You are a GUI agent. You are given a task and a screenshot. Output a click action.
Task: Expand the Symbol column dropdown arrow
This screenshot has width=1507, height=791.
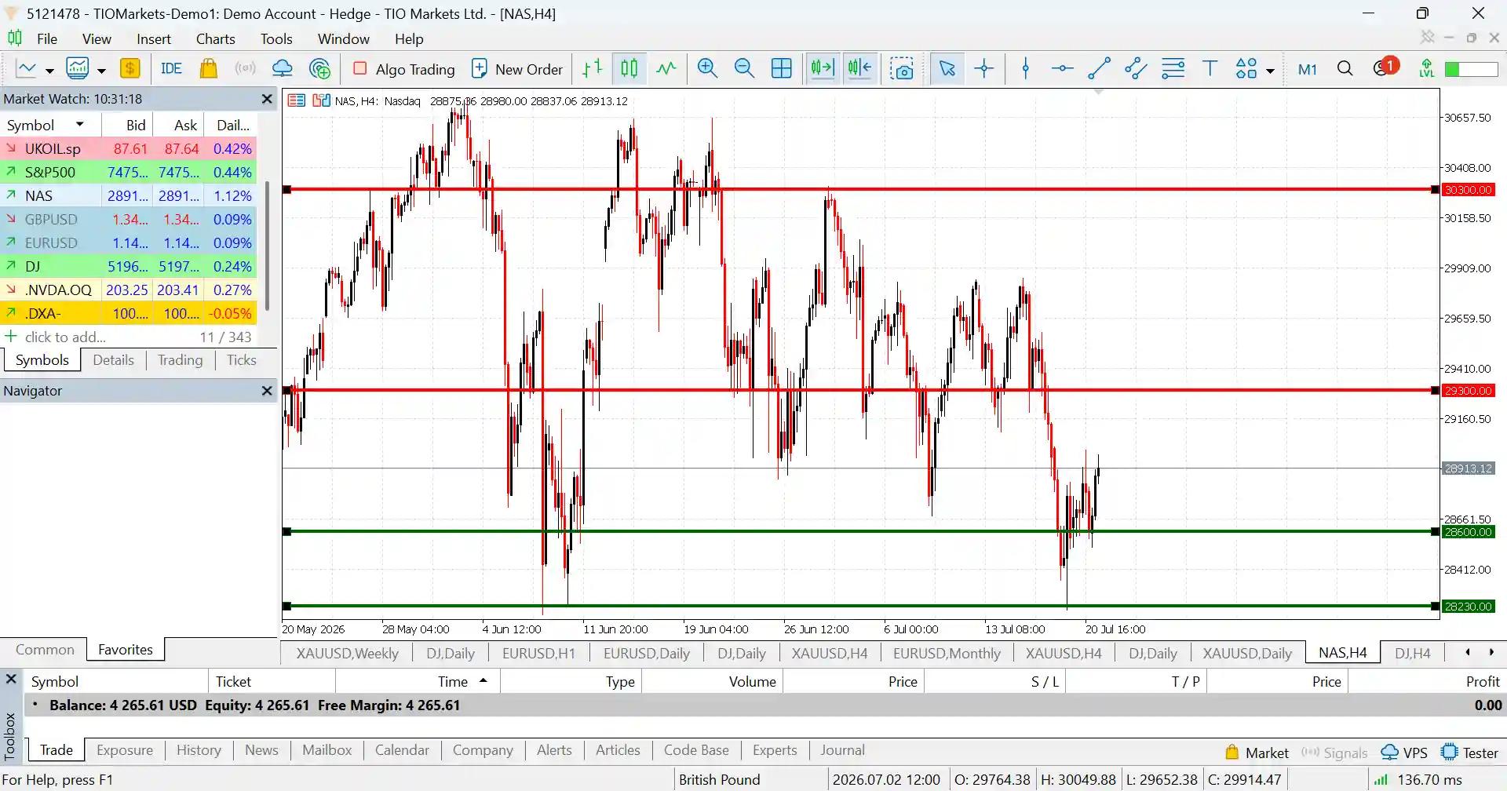point(79,125)
